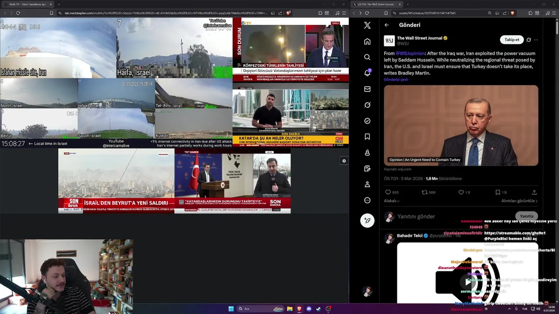Click the taskbar search box Ara
This screenshot has height=314, width=559.
pos(261,309)
